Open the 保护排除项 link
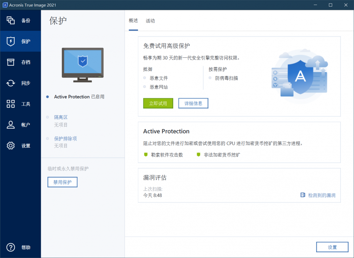Viewport: 354px width, 258px height. 65,138
